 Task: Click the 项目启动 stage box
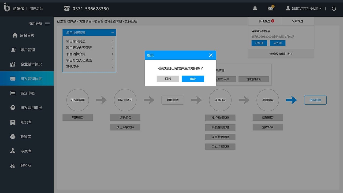[x=173, y=100]
